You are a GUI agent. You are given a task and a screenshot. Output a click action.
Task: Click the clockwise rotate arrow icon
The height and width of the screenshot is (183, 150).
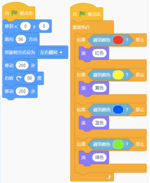click(x=19, y=78)
